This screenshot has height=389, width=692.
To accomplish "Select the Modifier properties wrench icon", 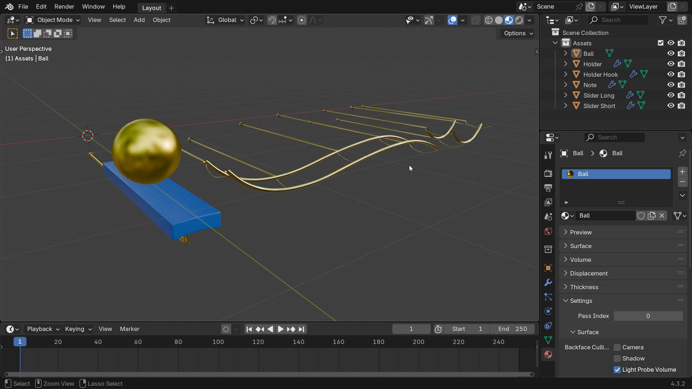I will click(x=548, y=282).
